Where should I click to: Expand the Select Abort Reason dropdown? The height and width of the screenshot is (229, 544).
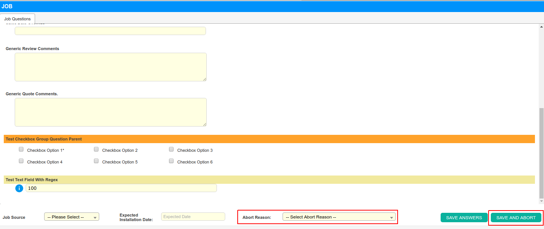coord(339,217)
